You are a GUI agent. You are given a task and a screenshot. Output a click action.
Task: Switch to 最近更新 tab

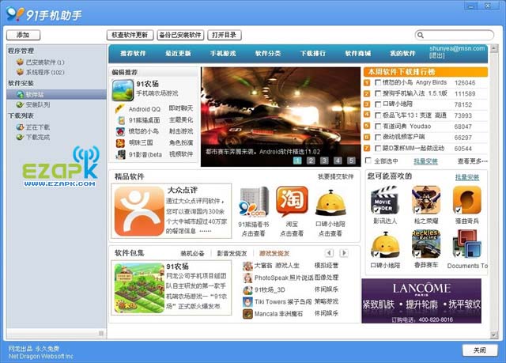(178, 53)
